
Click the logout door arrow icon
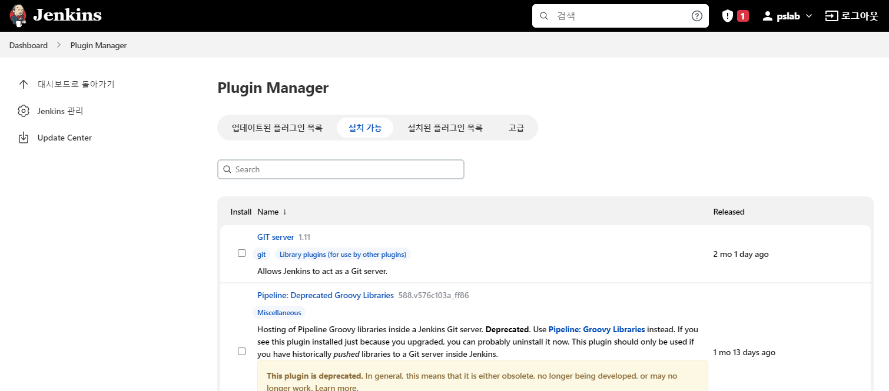coord(831,16)
